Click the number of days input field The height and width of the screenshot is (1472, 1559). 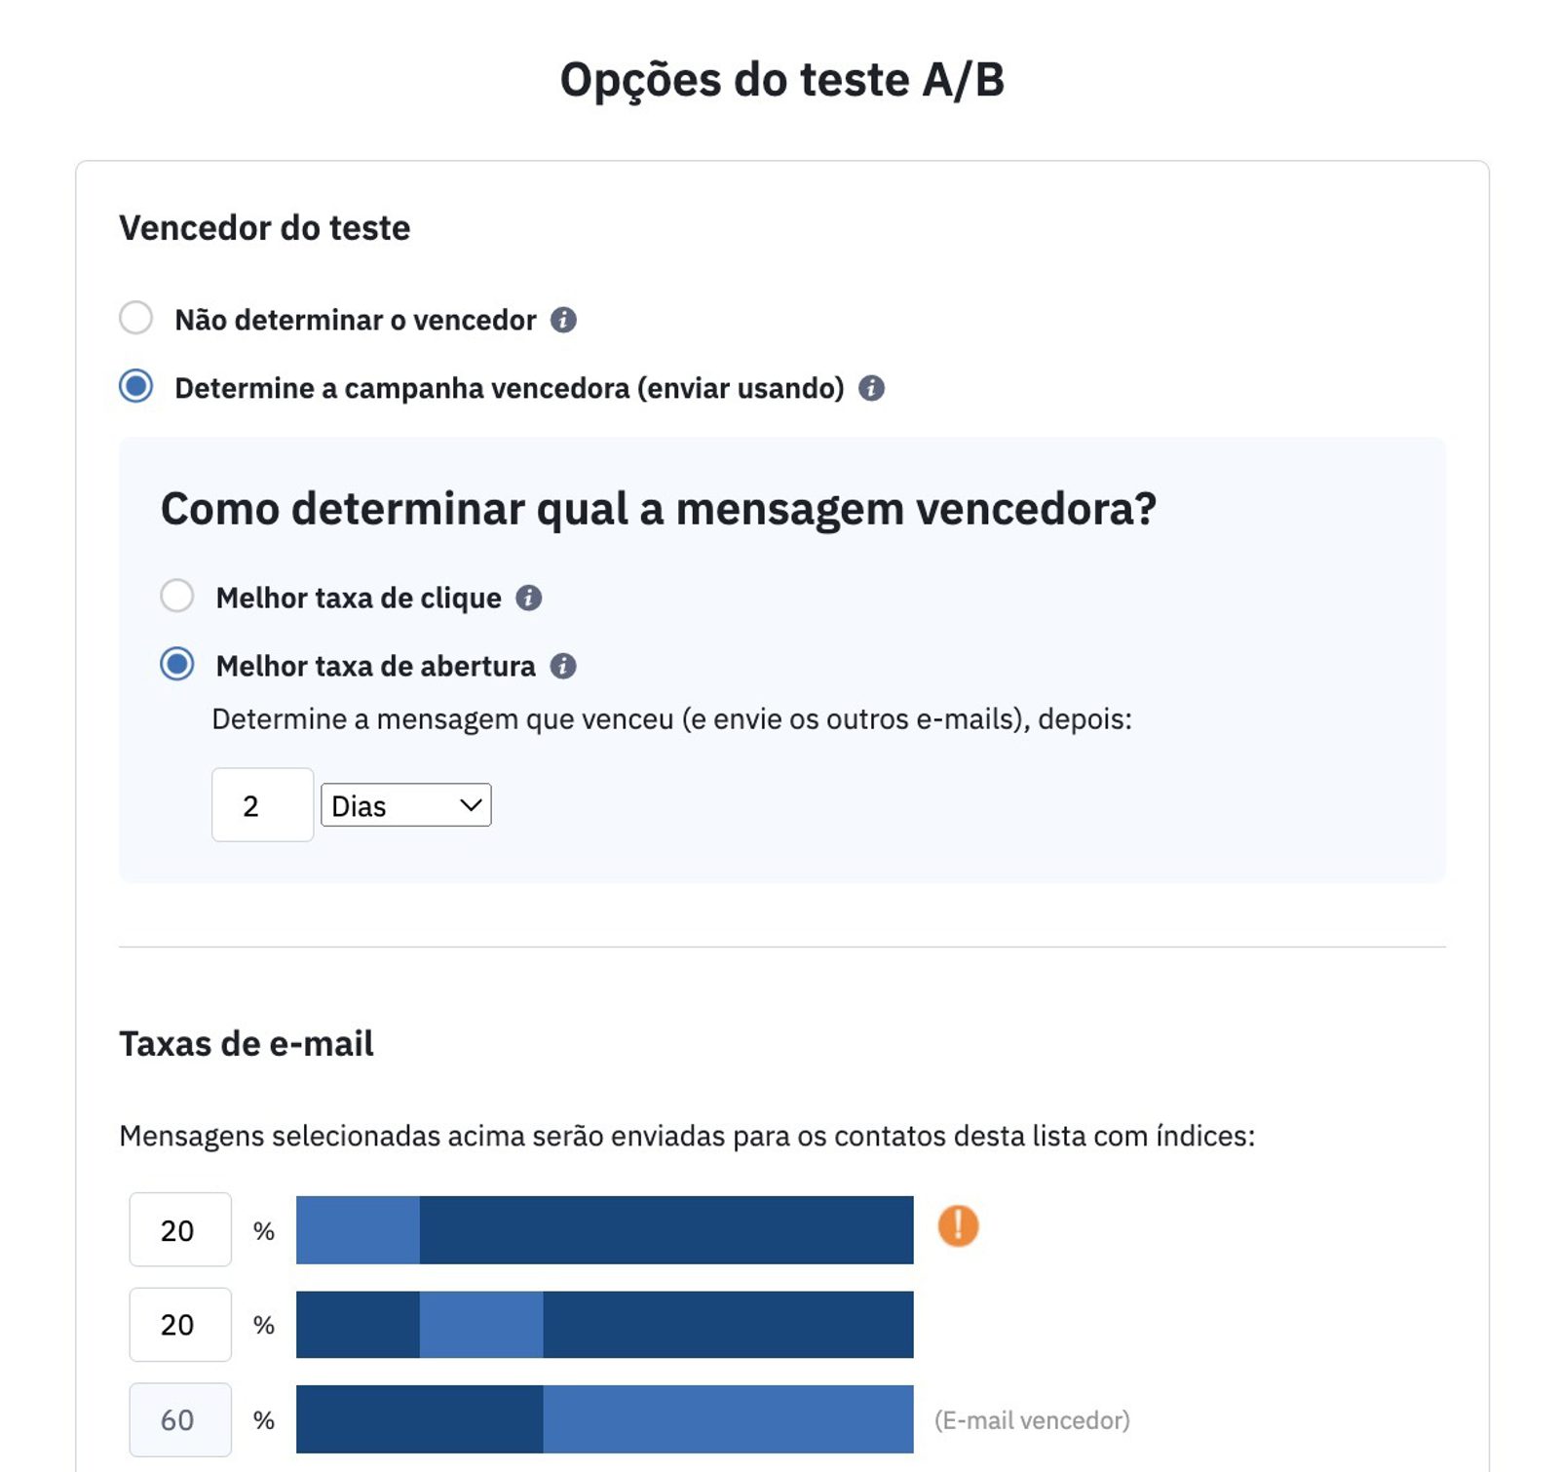click(262, 805)
